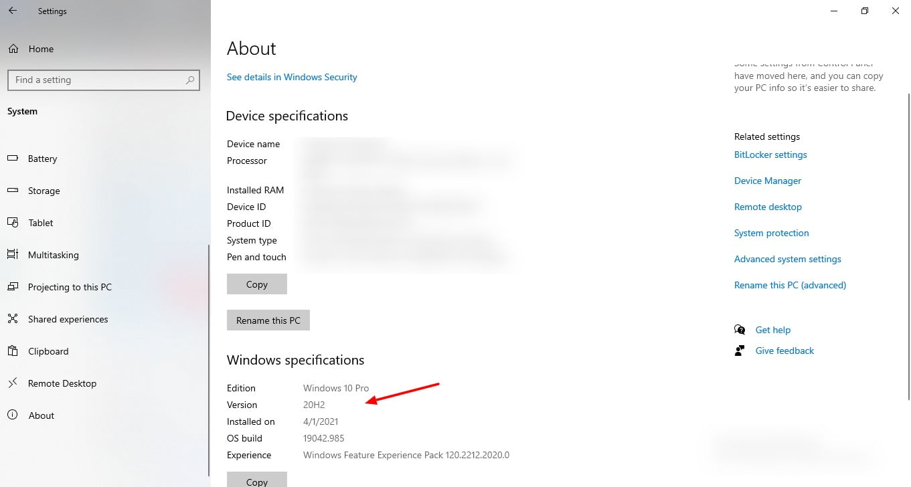Click the sidebar scrollbar thumb

pyautogui.click(x=209, y=361)
